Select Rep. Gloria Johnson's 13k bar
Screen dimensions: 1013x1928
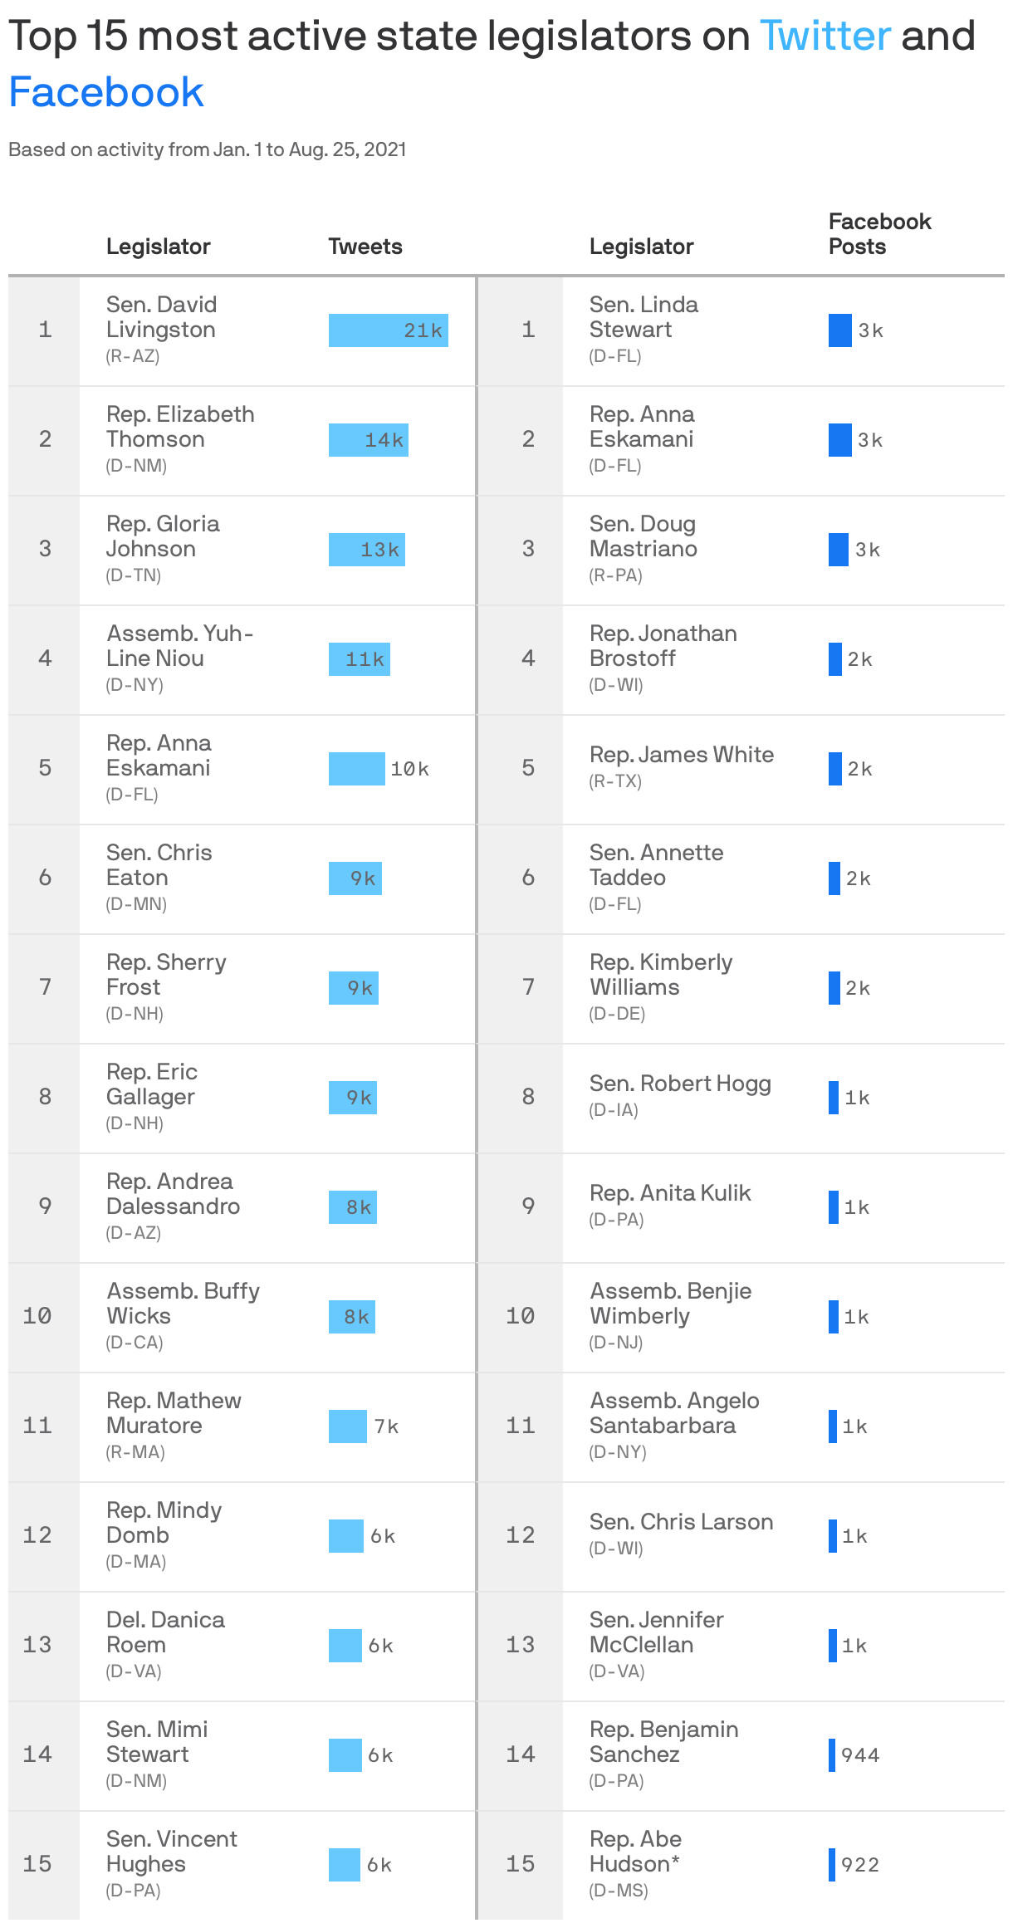[367, 550]
